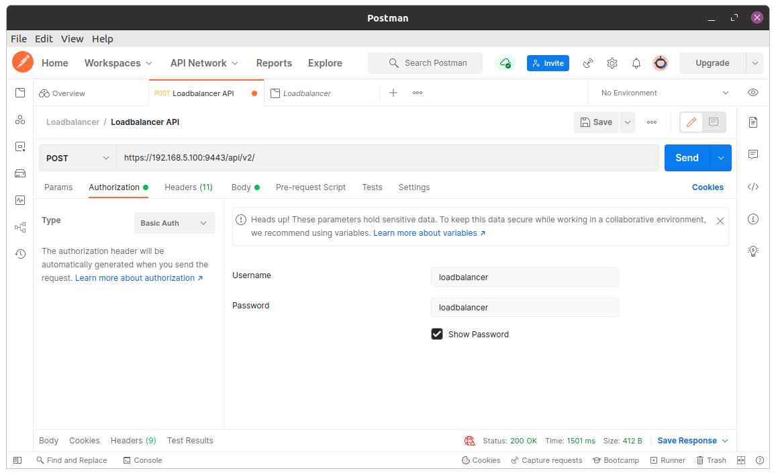The height and width of the screenshot is (475, 776).
Task: Switch to comment mode icon
Action: [714, 122]
